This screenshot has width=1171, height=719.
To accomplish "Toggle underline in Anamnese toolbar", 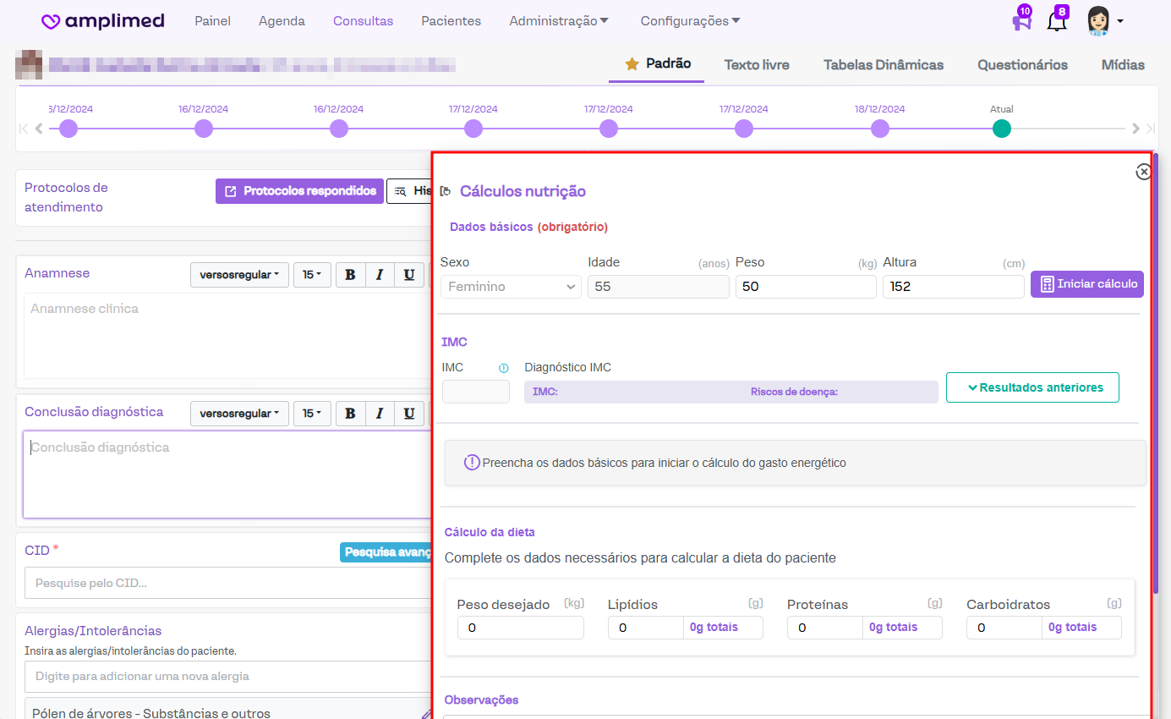I will tap(409, 275).
